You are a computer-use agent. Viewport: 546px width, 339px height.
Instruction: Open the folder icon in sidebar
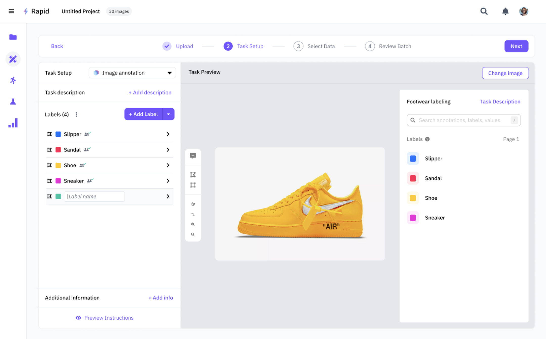13,37
